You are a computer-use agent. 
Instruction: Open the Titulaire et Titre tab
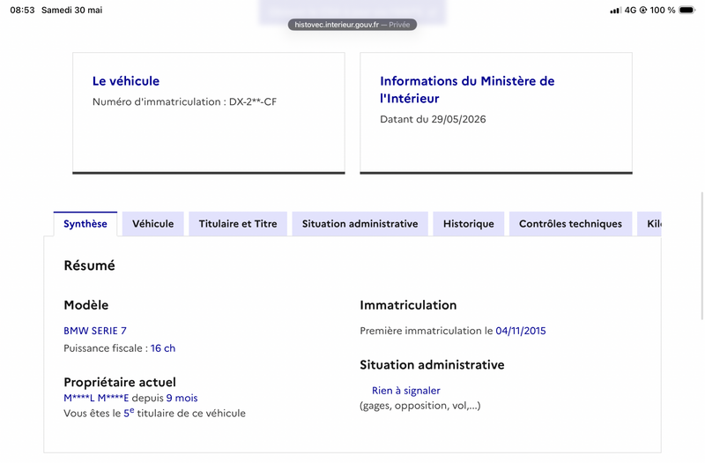tap(238, 224)
